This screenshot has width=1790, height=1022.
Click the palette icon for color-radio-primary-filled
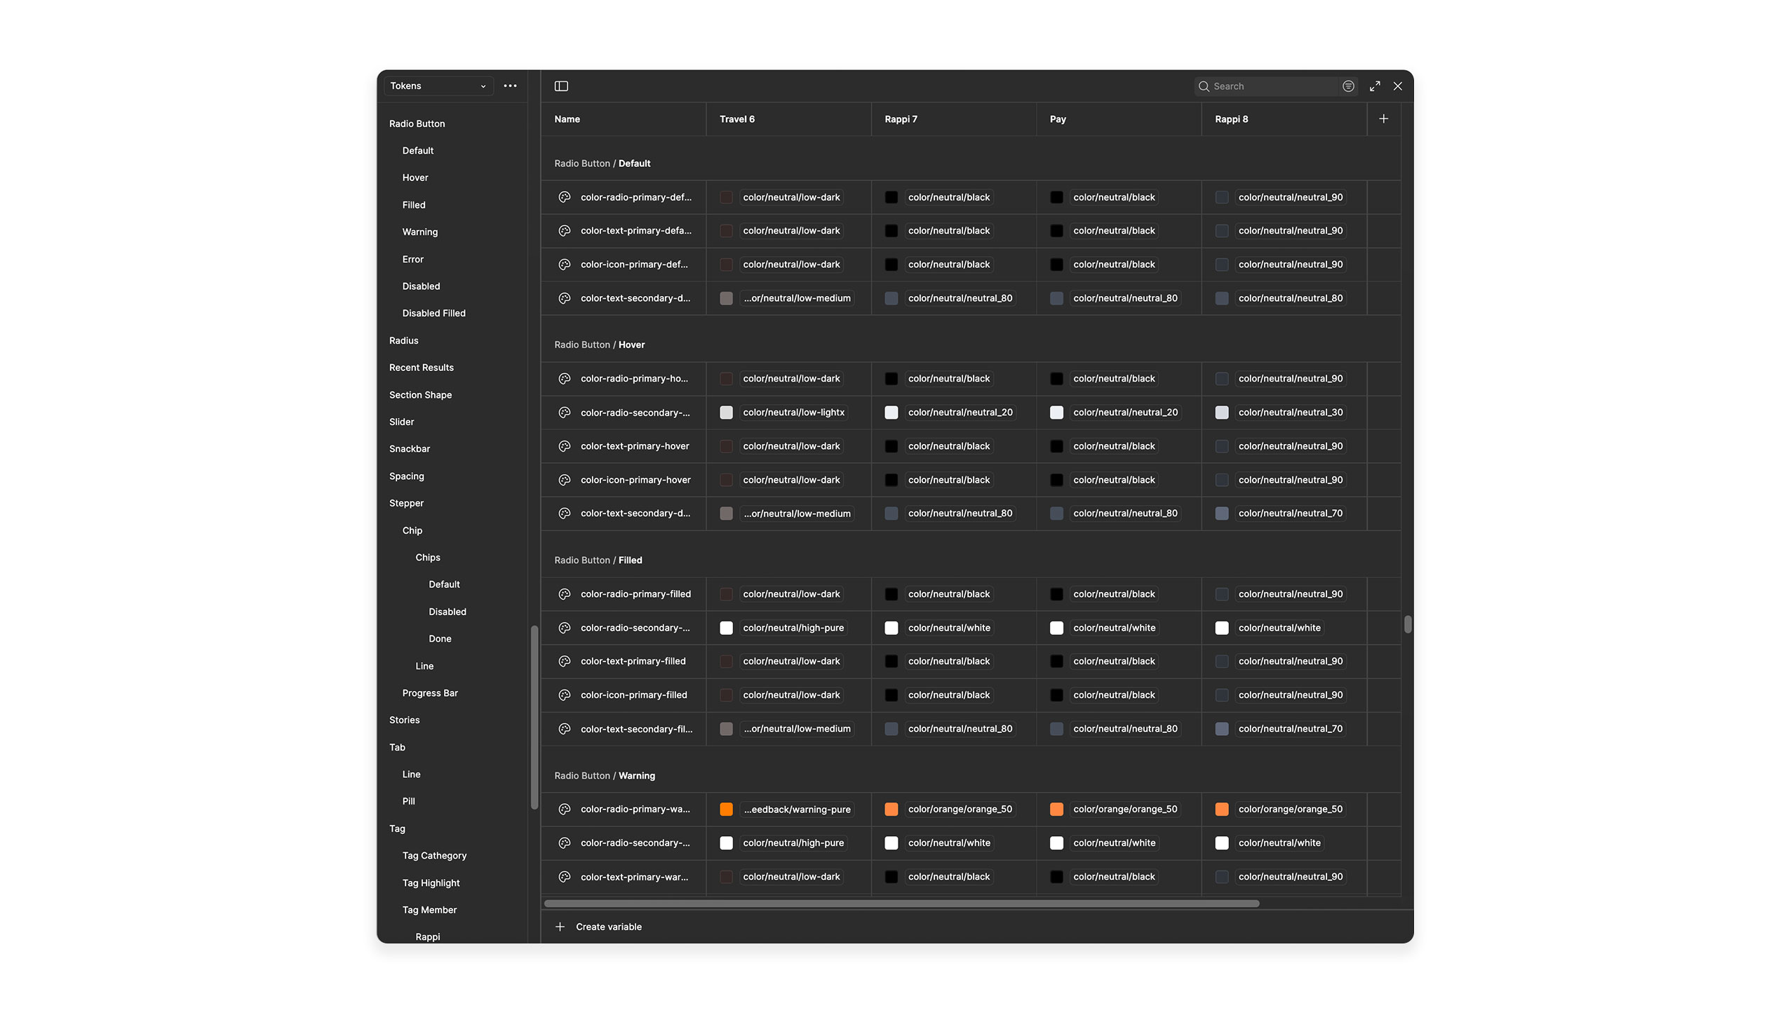click(564, 595)
